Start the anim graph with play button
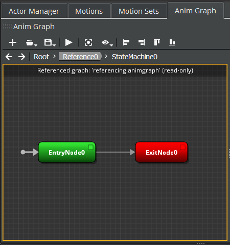Viewport: 230px width, 245px height. point(68,42)
